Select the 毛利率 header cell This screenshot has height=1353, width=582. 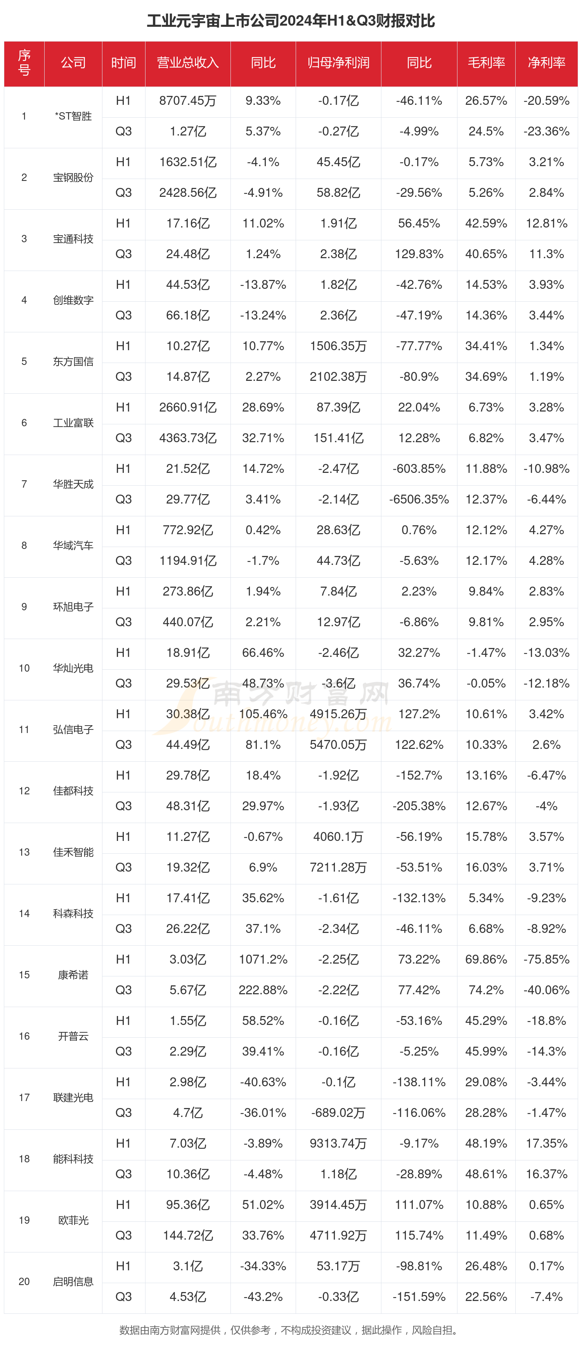pyautogui.click(x=486, y=64)
